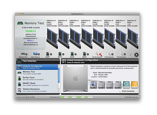Choose the SMART Check drive icon in the list
Screen dimensions: 157x115
(x=19, y=84)
